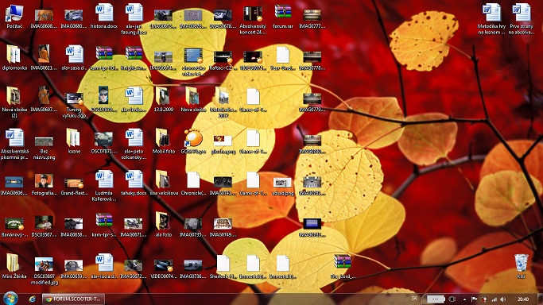Select the GOM Player shortcut
This screenshot has width=543, height=305.
pos(193,141)
